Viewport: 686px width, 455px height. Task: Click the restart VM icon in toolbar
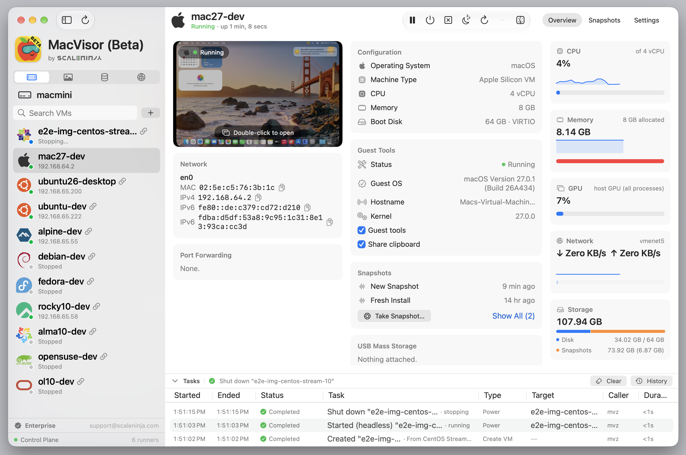click(484, 20)
